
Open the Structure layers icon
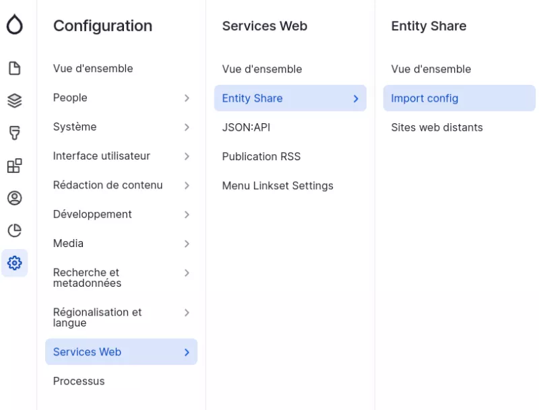[14, 100]
